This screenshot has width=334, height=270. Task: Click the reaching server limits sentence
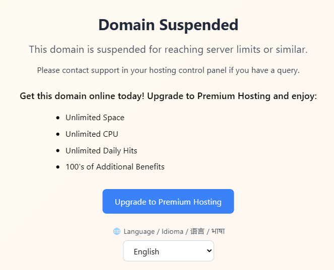pyautogui.click(x=168, y=50)
